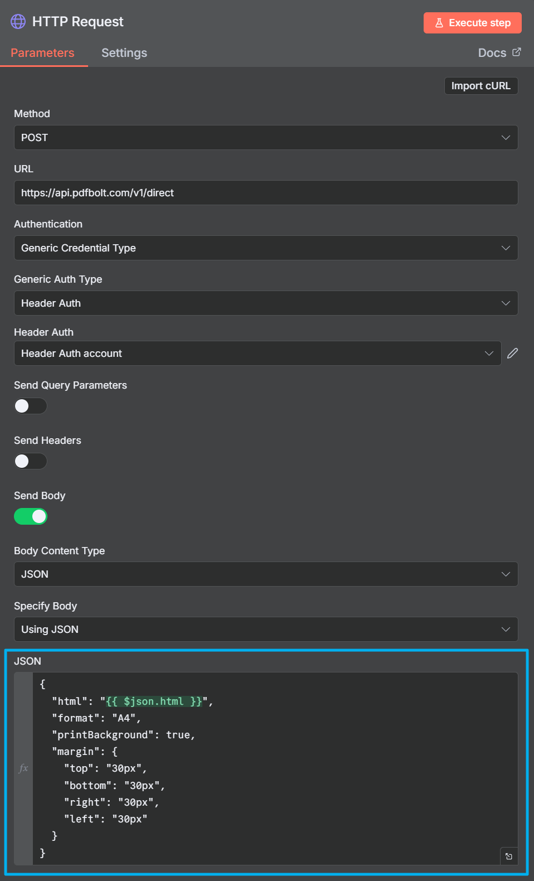This screenshot has height=881, width=534.
Task: Click the {{ $json.html }} expression in the JSON editor
Action: coord(154,701)
